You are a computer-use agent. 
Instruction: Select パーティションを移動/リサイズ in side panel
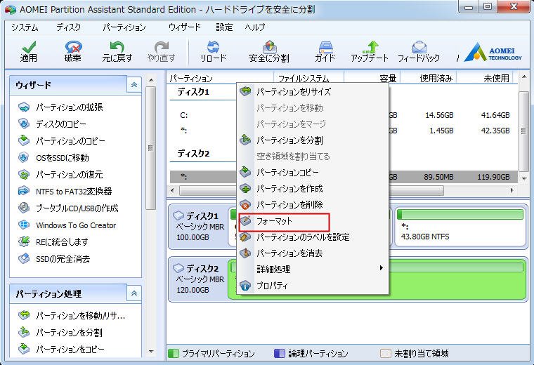(72, 316)
